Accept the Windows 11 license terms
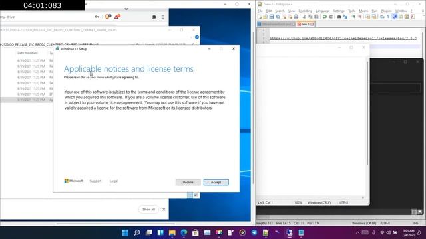 (x=216, y=182)
